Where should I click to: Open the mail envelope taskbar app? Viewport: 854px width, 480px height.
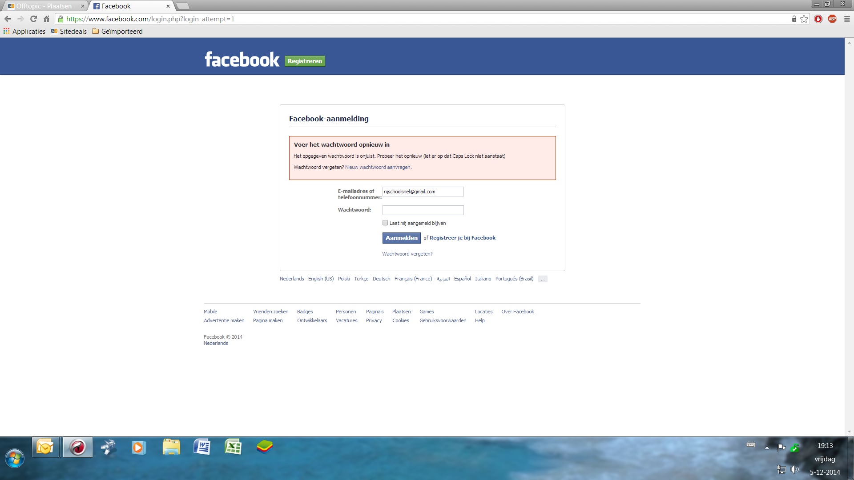[45, 447]
